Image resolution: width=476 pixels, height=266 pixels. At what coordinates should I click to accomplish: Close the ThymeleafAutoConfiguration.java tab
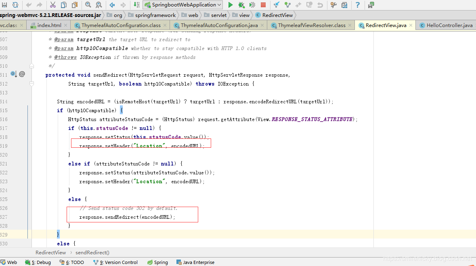(x=262, y=25)
